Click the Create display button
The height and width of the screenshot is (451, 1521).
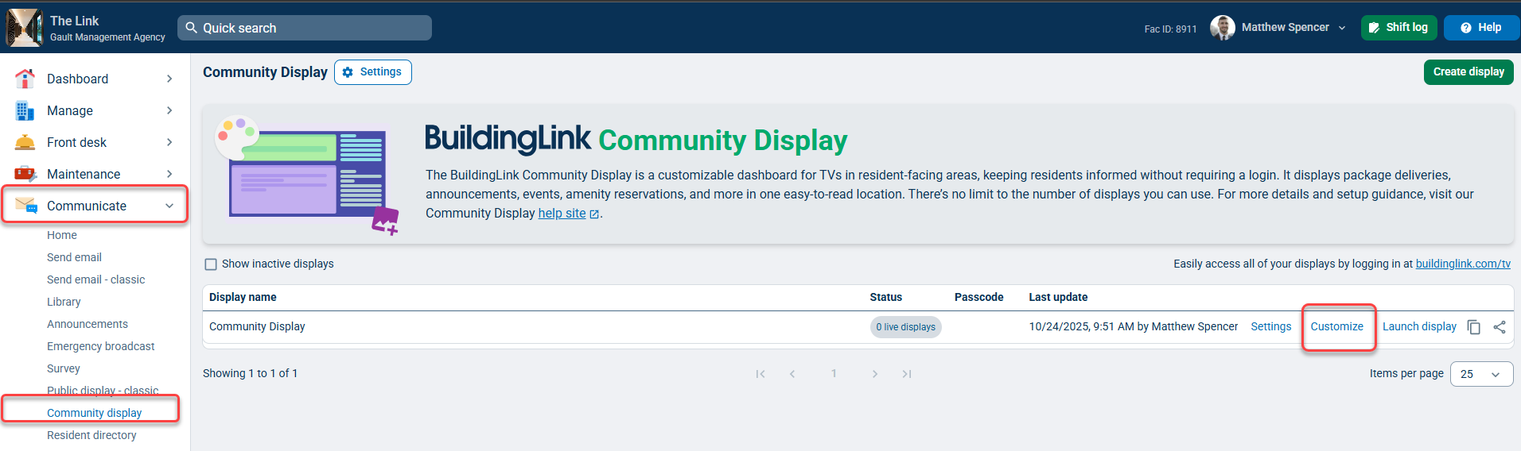[1468, 72]
